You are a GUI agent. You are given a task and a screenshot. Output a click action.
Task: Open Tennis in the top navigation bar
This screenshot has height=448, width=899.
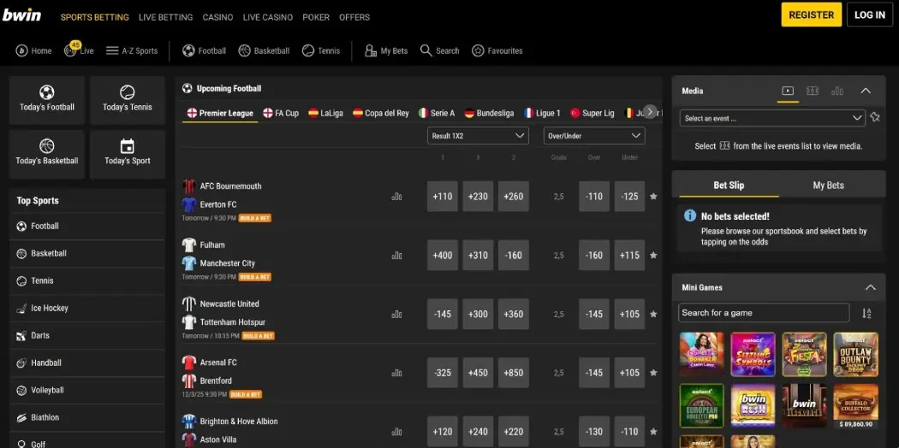(321, 51)
